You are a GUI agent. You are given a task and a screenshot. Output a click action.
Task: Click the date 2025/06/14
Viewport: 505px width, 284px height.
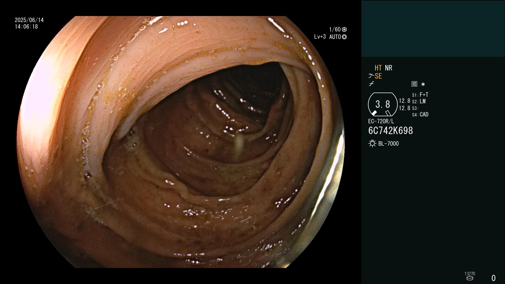(x=29, y=20)
